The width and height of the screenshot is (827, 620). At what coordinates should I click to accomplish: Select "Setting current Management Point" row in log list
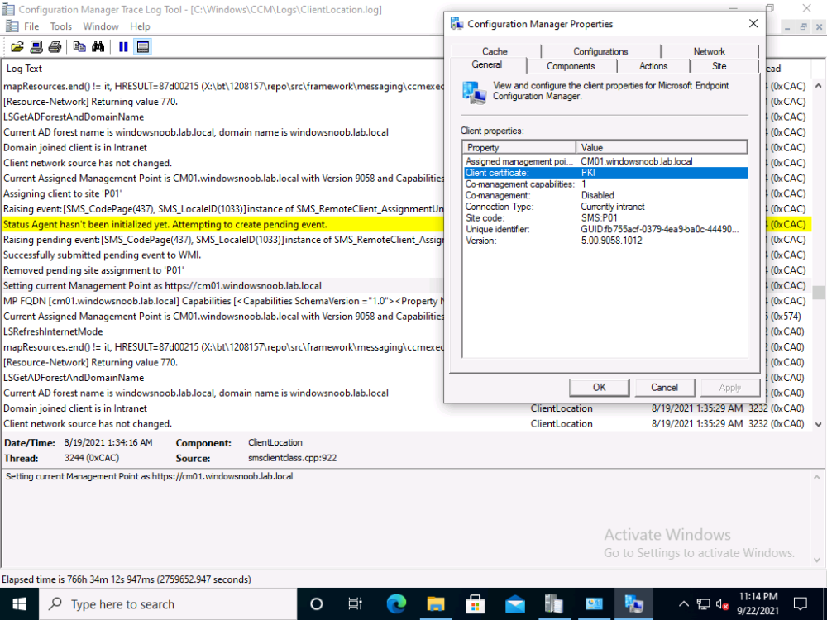(222, 286)
